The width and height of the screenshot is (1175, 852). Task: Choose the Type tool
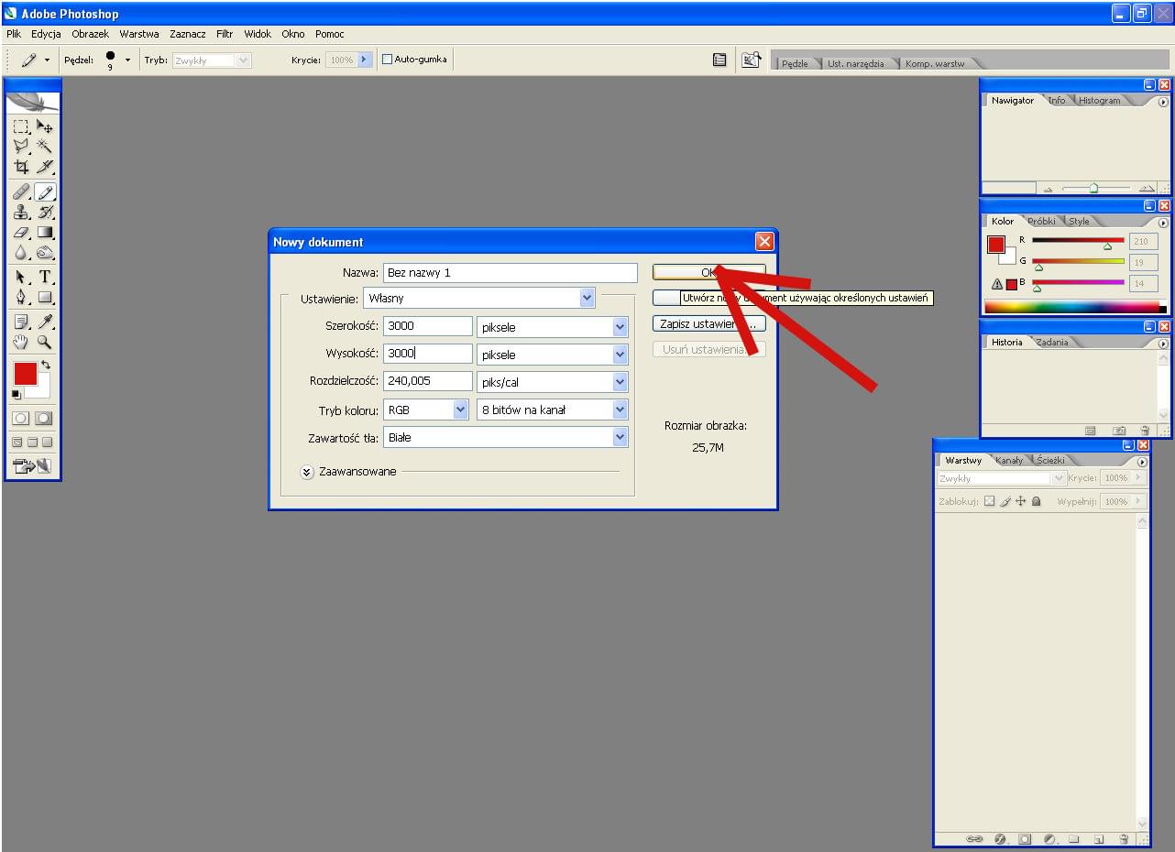click(45, 277)
